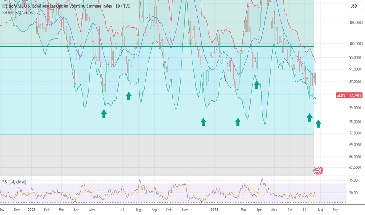Click the RSI 75.00 scale value

353,180
